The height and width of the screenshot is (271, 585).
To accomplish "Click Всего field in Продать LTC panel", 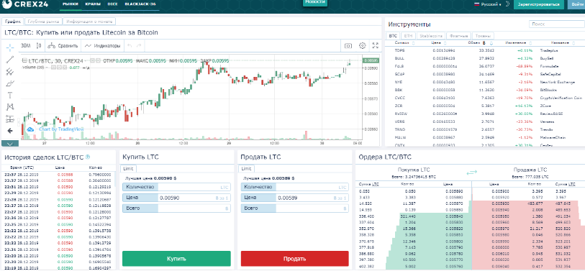I will [x=294, y=208].
